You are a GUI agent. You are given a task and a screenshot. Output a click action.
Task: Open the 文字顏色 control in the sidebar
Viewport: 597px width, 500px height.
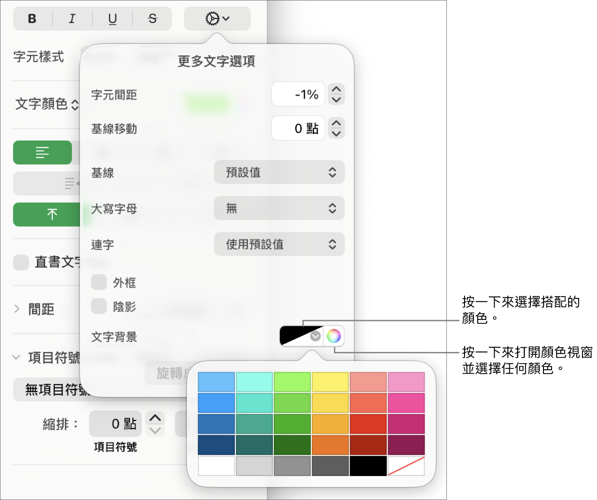point(46,104)
